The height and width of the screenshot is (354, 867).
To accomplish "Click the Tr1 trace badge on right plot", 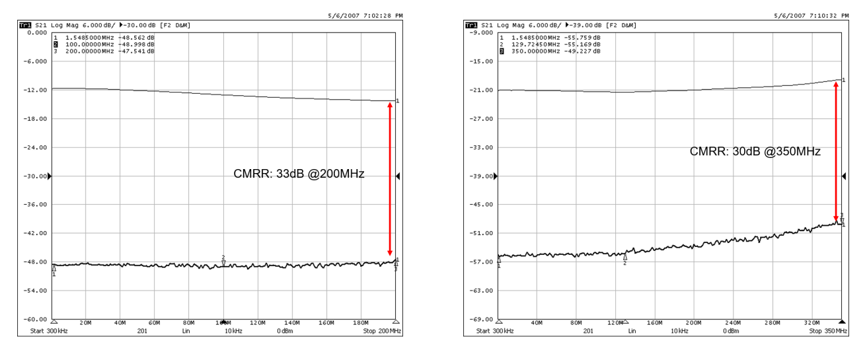I will tap(472, 24).
